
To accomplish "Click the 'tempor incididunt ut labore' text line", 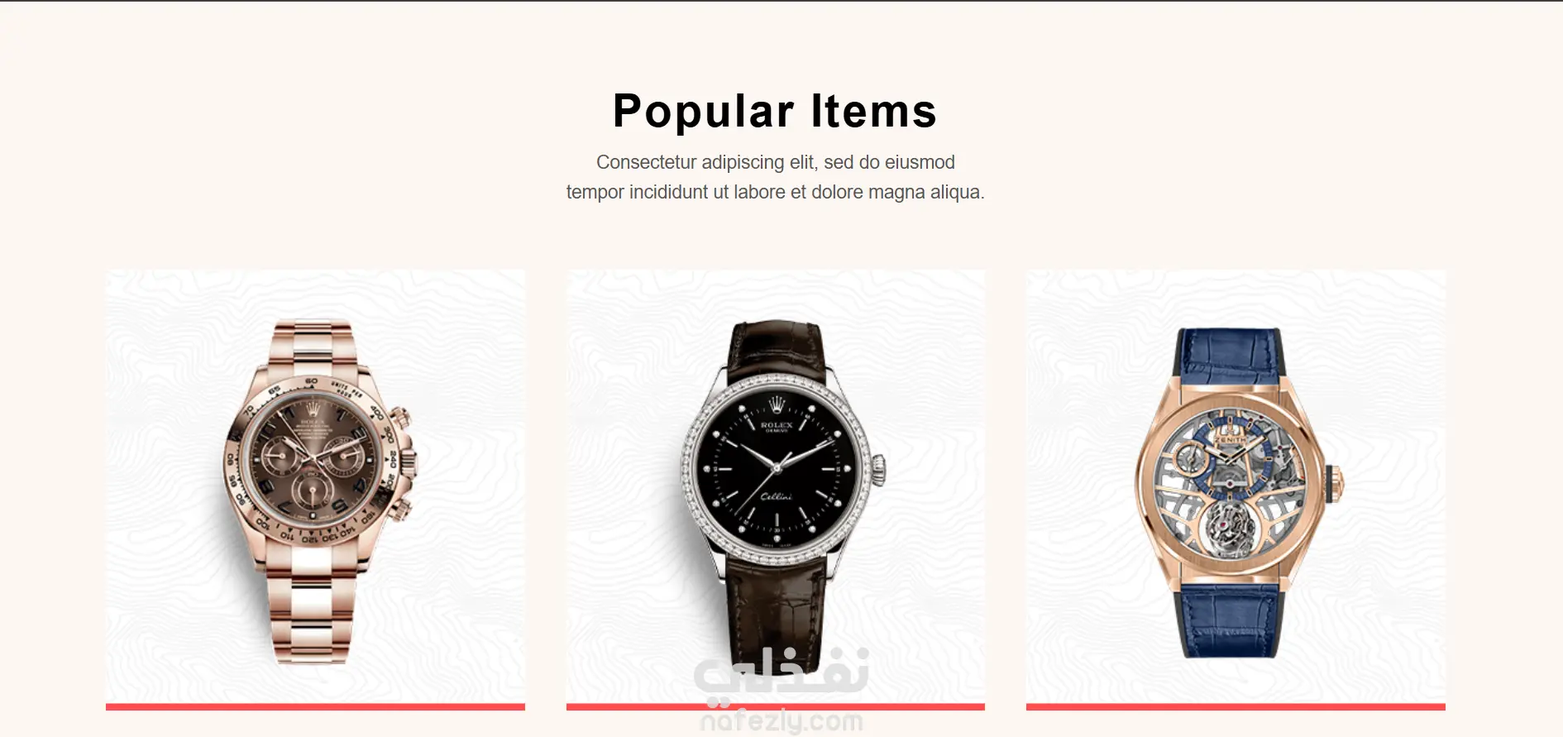I will (775, 192).
